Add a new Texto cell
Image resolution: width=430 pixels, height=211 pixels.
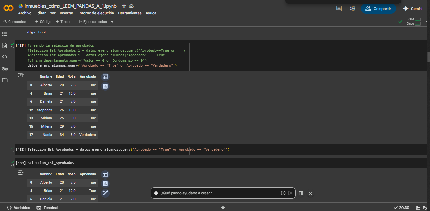coord(63,22)
